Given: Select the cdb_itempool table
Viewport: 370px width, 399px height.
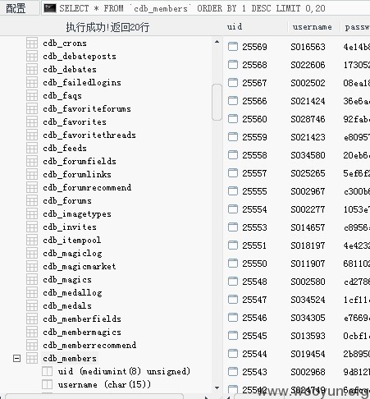Looking at the screenshot, I should tap(72, 241).
